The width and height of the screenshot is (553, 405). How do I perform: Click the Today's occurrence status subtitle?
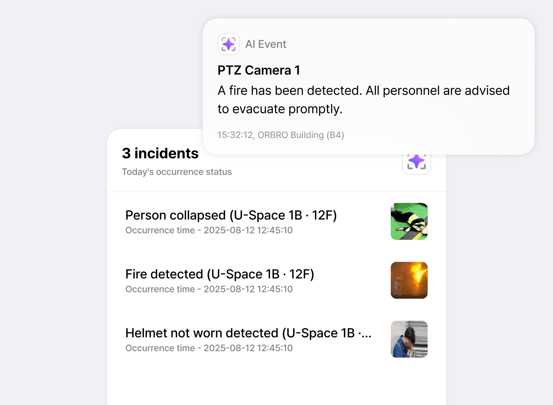coord(177,172)
